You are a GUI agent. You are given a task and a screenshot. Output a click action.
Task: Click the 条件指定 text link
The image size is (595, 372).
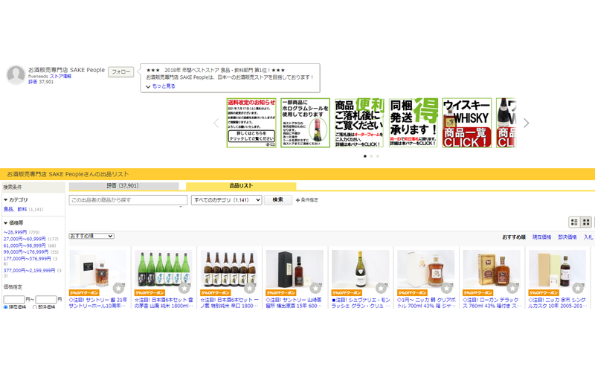pos(309,200)
